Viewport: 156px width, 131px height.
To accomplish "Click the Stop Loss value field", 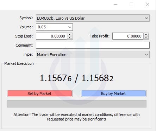I will pyautogui.click(x=51, y=36).
